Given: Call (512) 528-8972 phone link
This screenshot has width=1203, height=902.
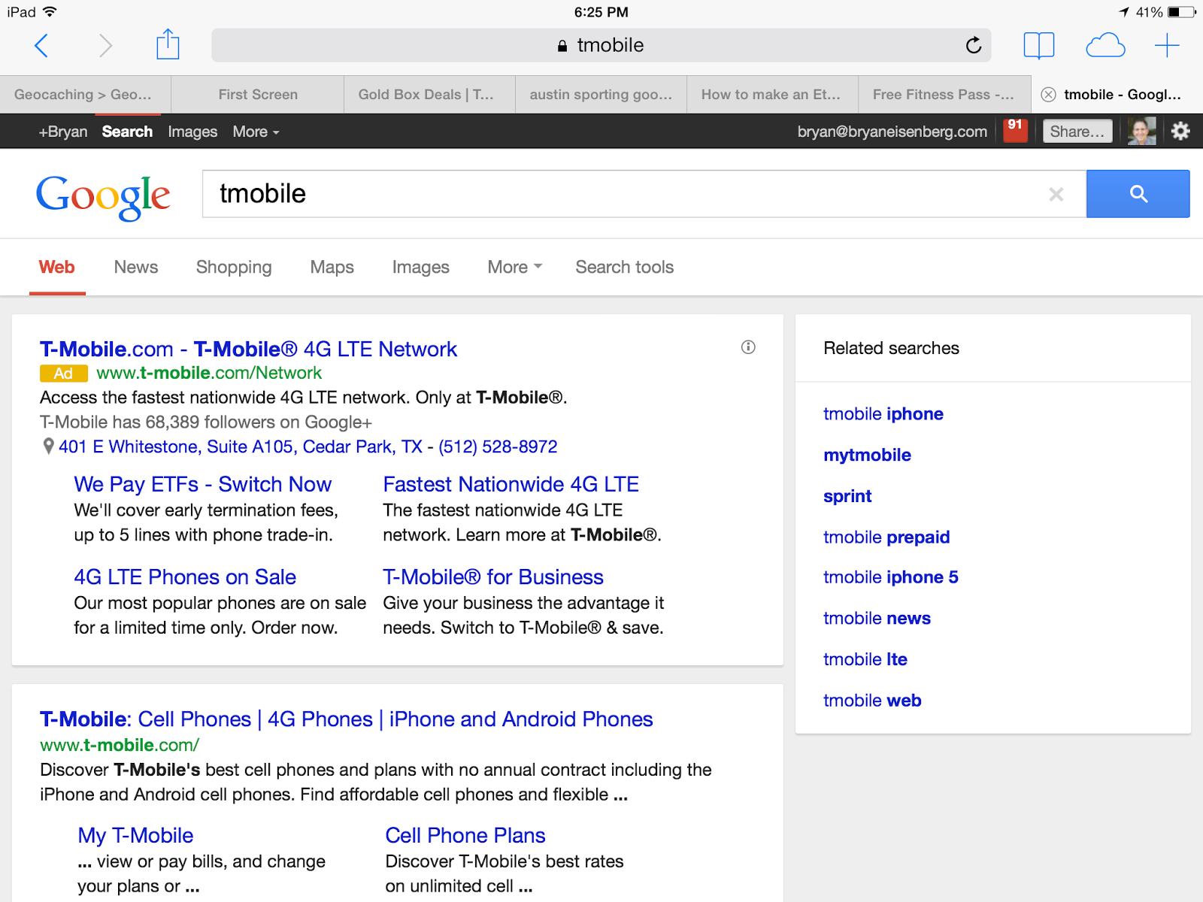Looking at the screenshot, I should click(x=498, y=447).
